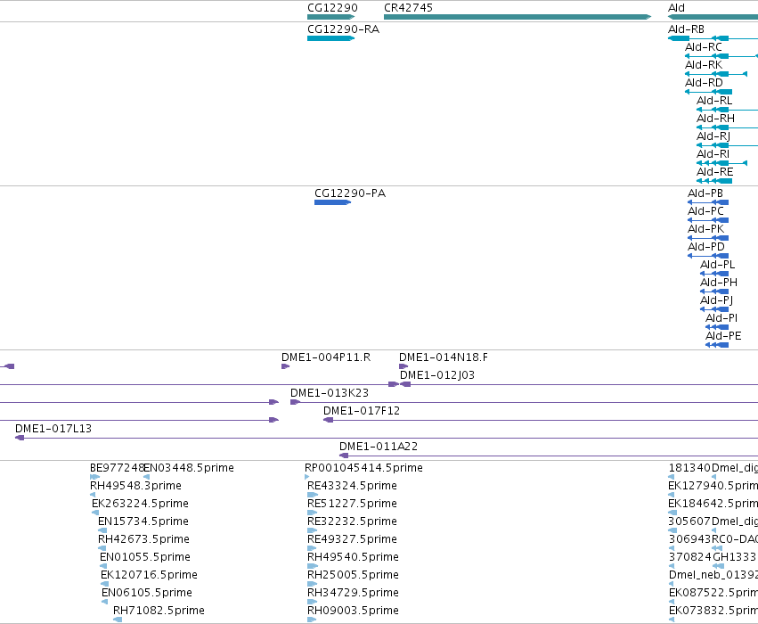Select the EN15734.5prime EST label
This screenshot has width=758, height=624.
click(x=143, y=522)
